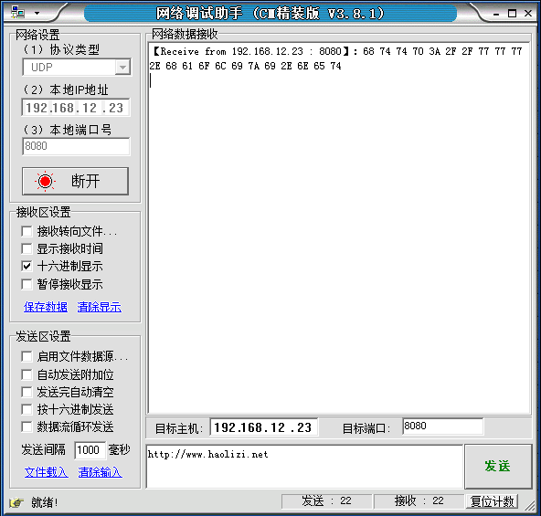Click the green 发送 send button
Image resolution: width=541 pixels, height=516 pixels.
498,467
